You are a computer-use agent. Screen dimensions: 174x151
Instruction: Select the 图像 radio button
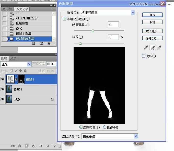point(105,127)
